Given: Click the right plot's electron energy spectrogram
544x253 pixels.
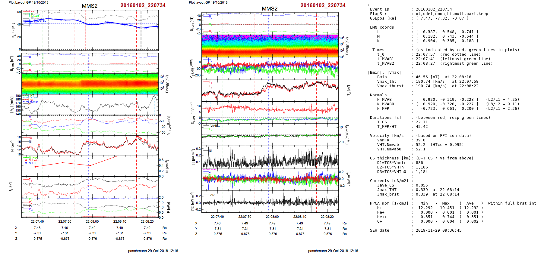Looking at the screenshot, I should (270, 46).
